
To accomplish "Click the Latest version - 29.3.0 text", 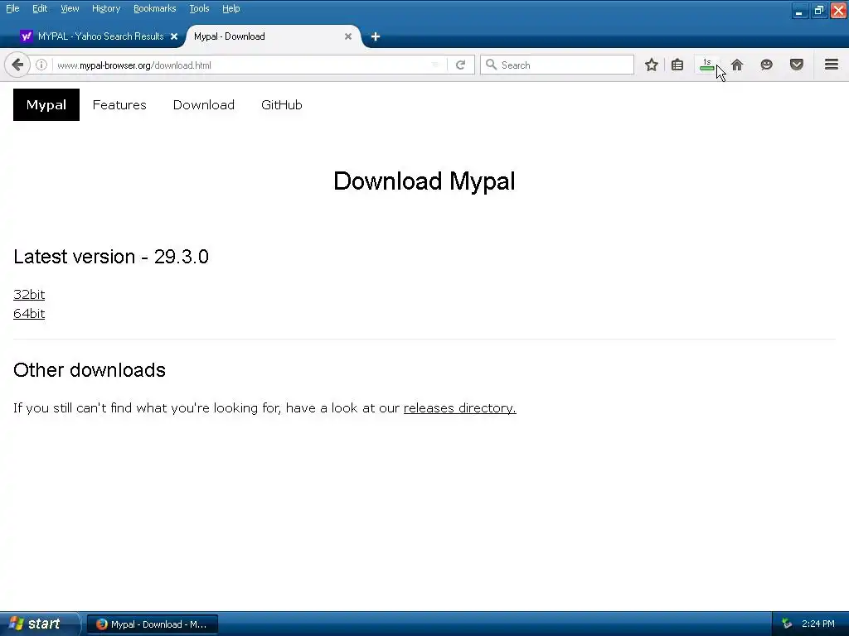I will 111,257.
